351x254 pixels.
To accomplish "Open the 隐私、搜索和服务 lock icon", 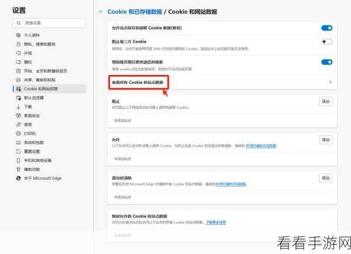I will coord(19,44).
